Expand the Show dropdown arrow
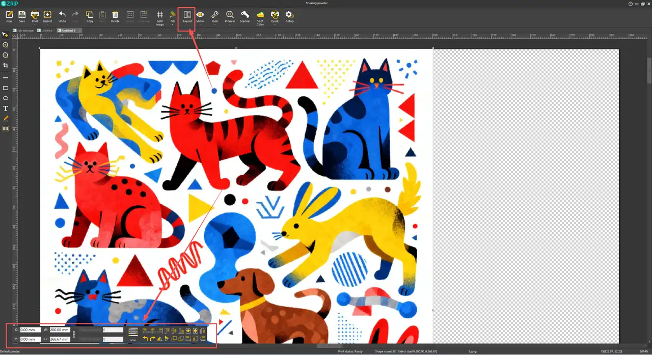The height and width of the screenshot is (355, 652). [x=200, y=25]
